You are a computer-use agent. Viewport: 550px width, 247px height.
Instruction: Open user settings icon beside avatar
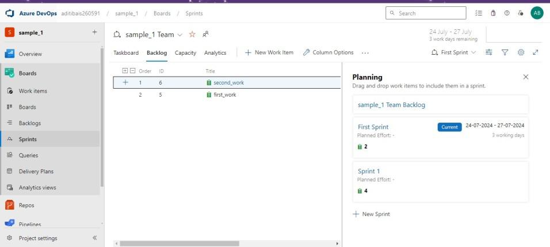coord(521,13)
